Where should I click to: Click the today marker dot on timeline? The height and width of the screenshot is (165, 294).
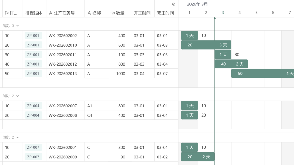click(214, 18)
